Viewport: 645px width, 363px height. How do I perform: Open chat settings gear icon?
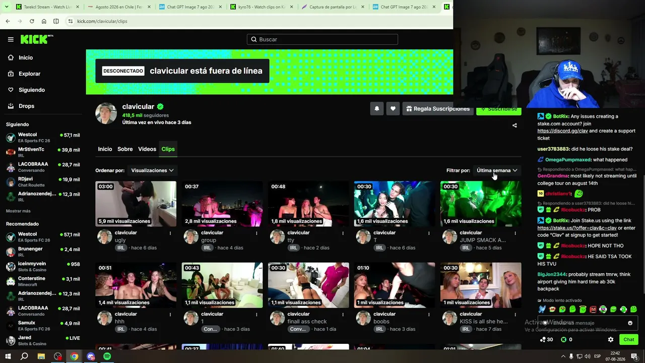tap(611, 340)
